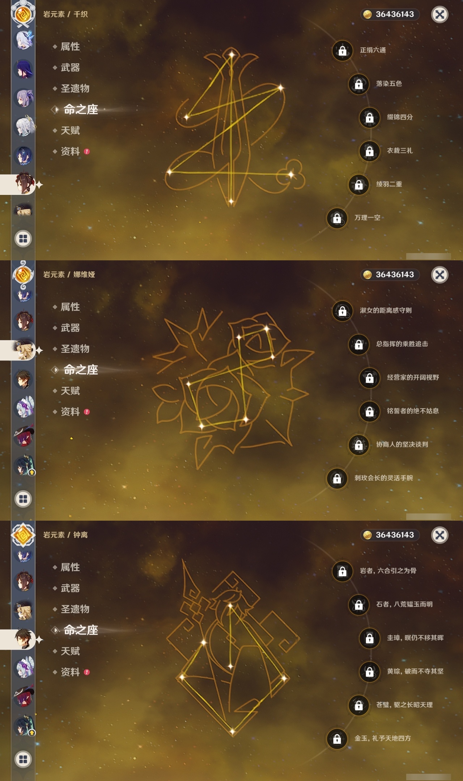The image size is (463, 781).
Task: Open character grid icon in top panel
Action: (x=23, y=239)
